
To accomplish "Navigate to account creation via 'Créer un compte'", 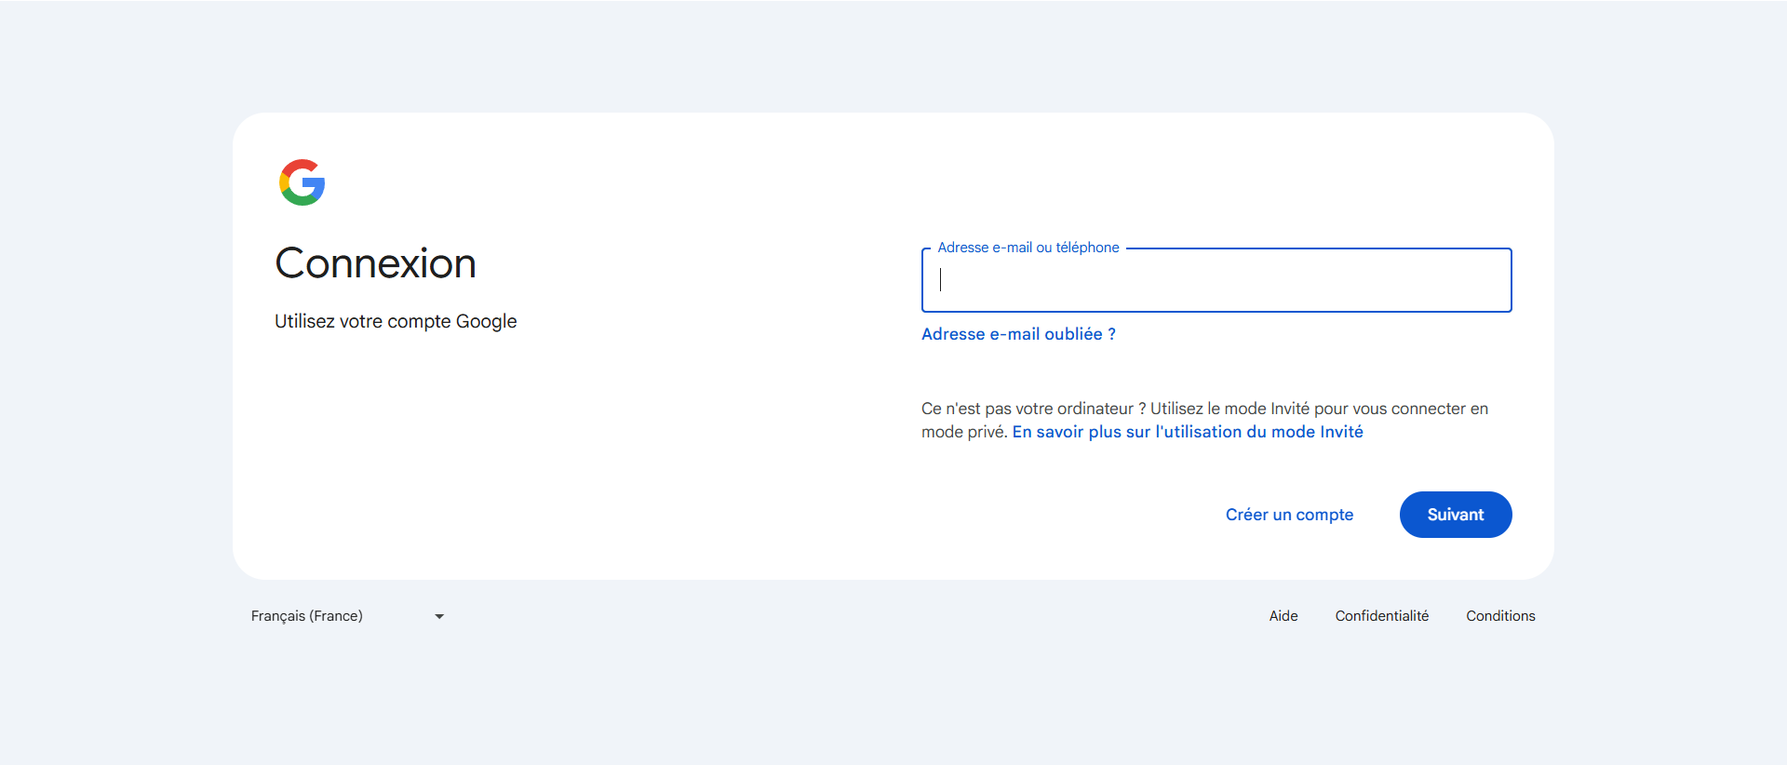I will [1289, 514].
